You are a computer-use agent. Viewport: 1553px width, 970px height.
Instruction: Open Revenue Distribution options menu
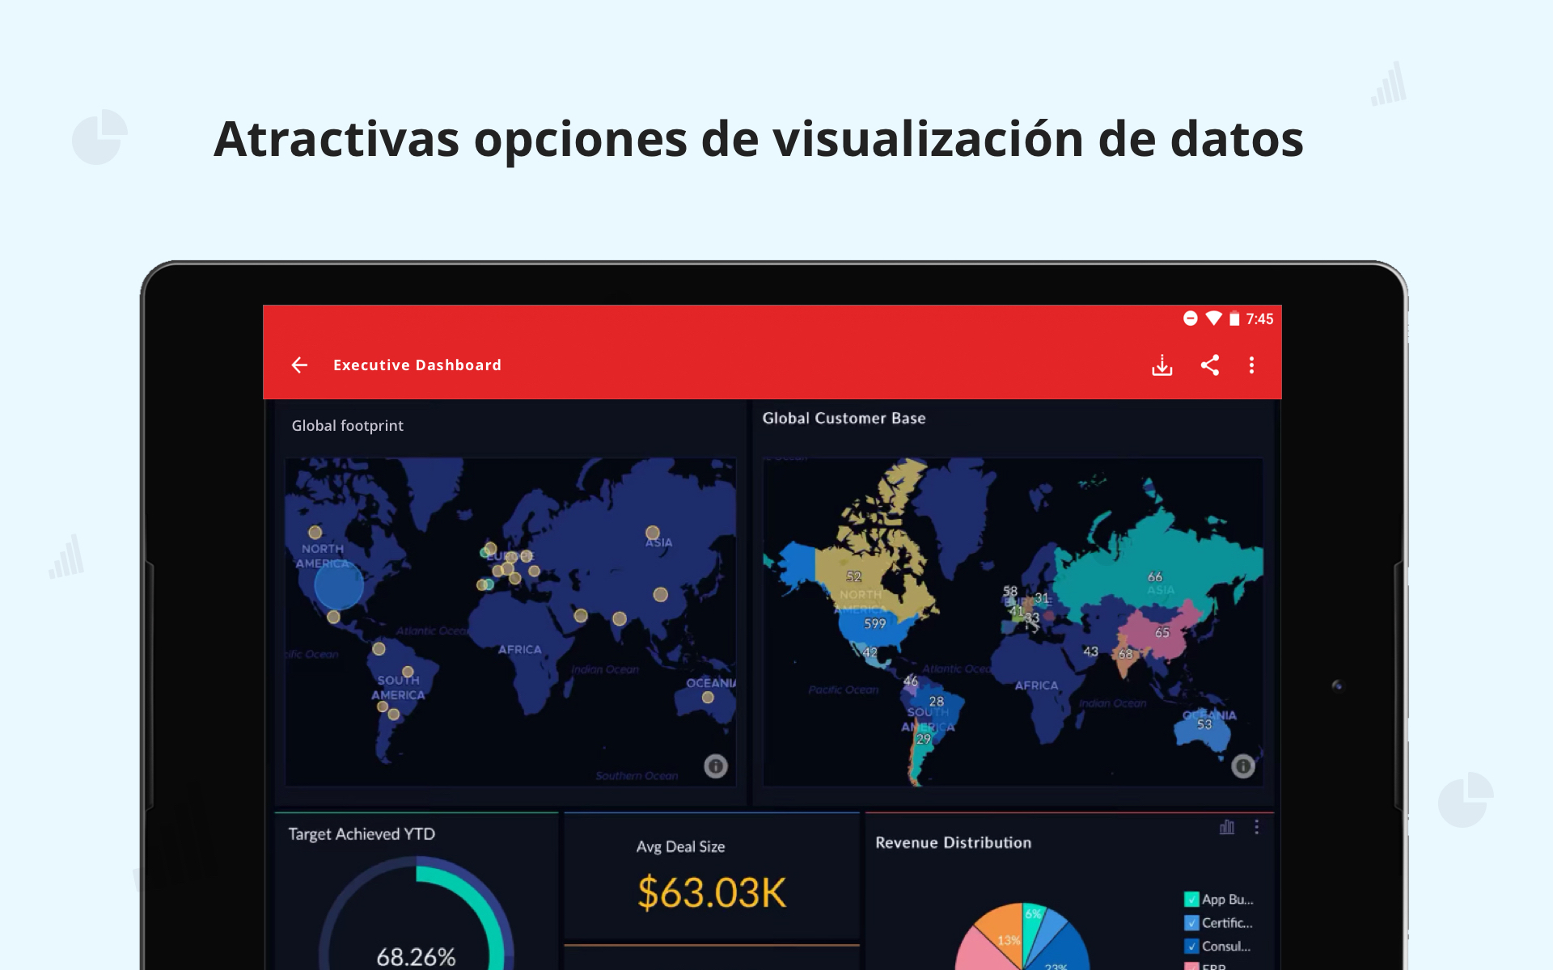point(1256,827)
